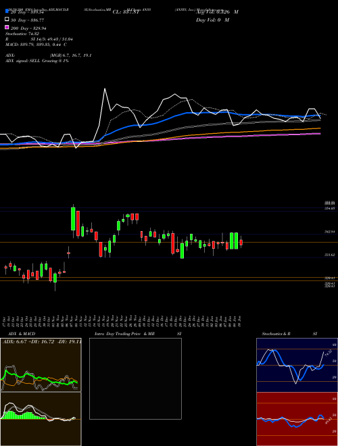Click the 331.62 price axis label
Screen dimensions: 338x446
(x=329, y=255)
